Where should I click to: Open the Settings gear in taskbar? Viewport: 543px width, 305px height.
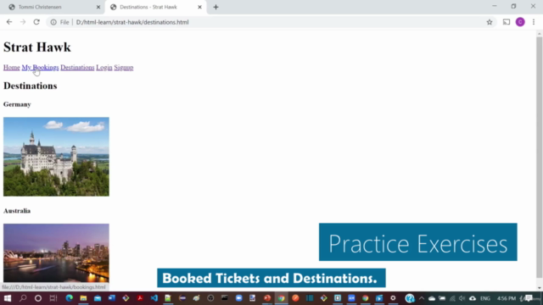click(393, 298)
